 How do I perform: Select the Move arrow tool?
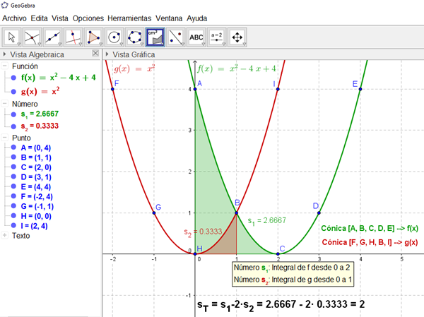click(x=12, y=36)
